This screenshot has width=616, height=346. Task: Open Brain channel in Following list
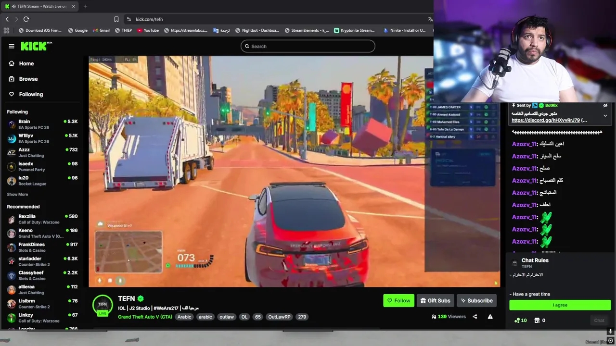click(x=42, y=124)
